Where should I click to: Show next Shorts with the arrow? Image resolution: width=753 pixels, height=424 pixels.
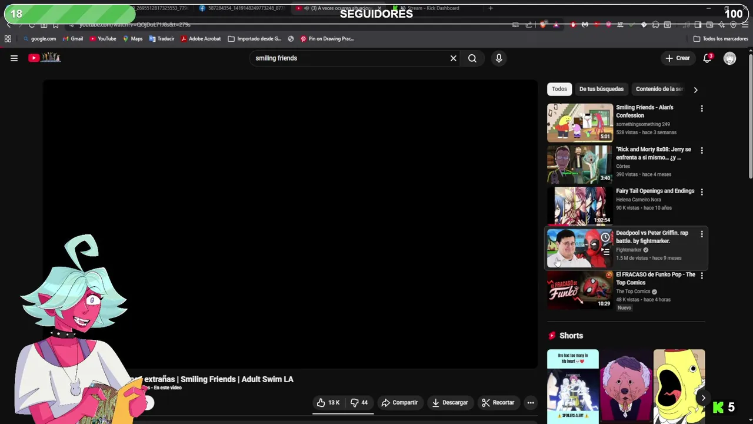(x=703, y=397)
